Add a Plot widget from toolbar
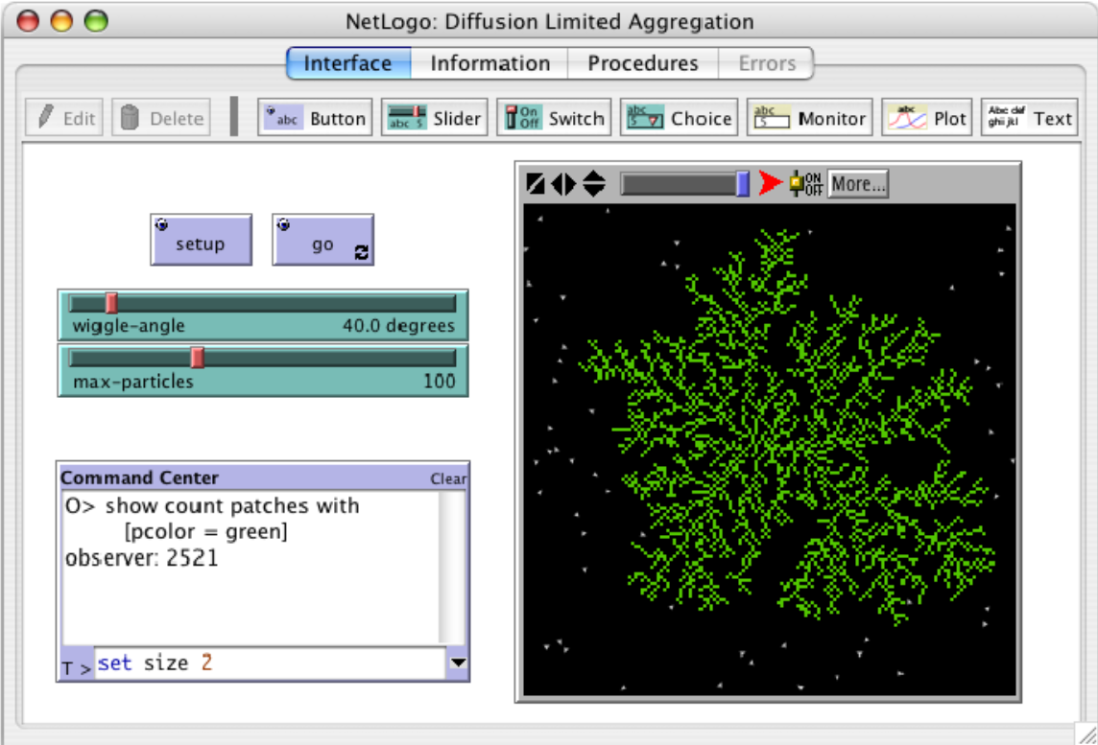This screenshot has height=745, width=1098. pos(927,119)
